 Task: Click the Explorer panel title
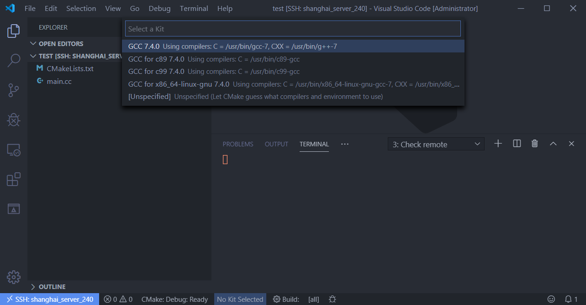(53, 27)
